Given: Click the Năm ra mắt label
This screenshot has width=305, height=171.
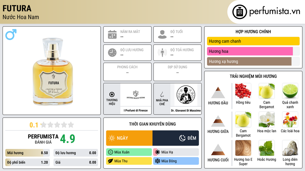Looking at the screenshot, I should (x=130, y=31).
